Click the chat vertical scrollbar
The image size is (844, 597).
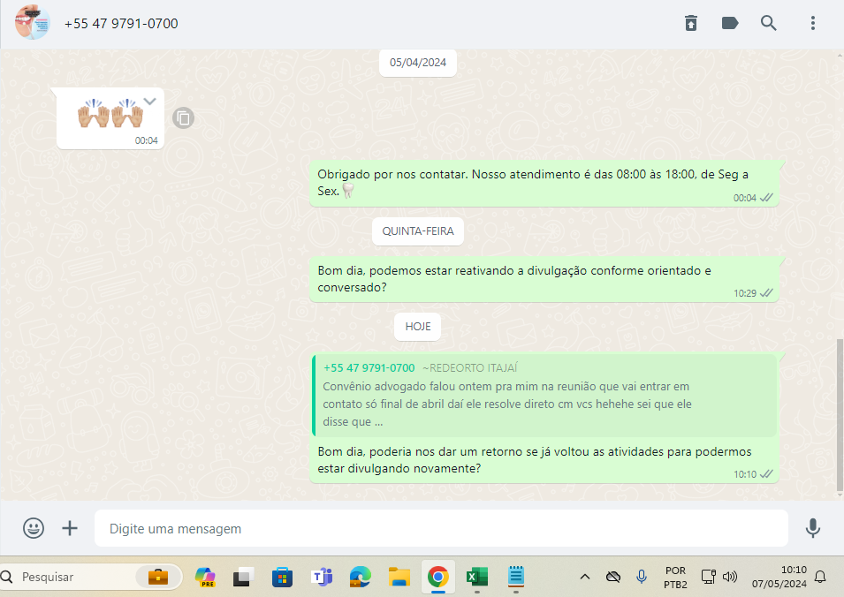coord(839,415)
